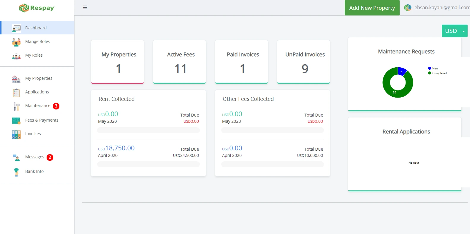Screen dimensions: 470x234
Task: Open the Maintenance section
Action: point(37,106)
